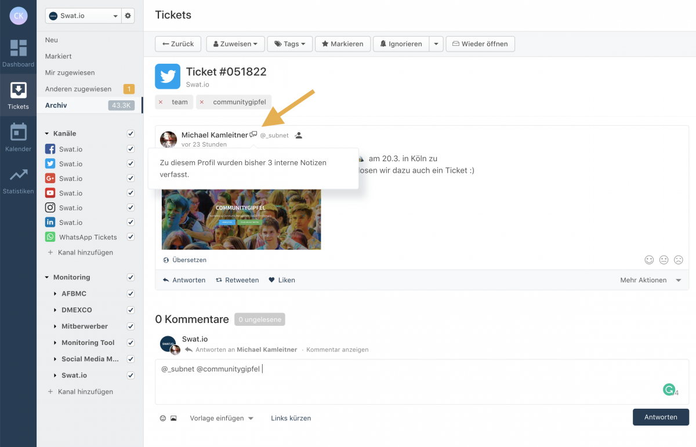Collapse the Kanäle section

47,133
